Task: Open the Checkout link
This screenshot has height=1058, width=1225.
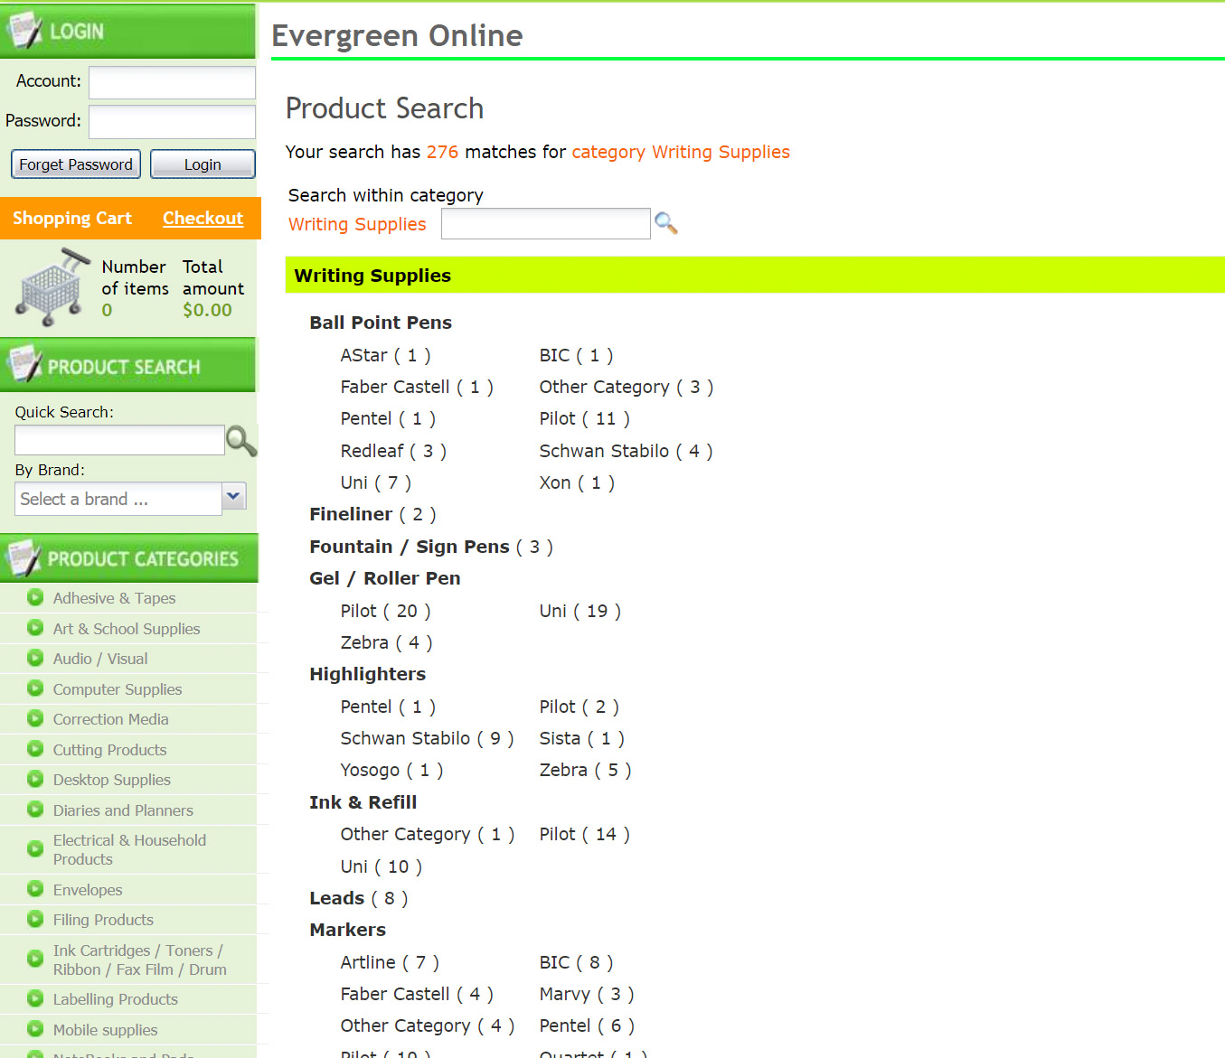Action: tap(203, 218)
